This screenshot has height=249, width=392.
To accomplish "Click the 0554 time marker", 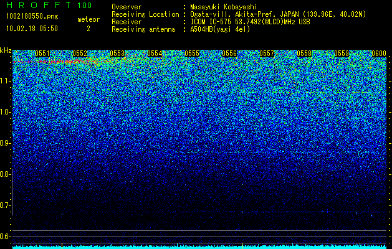I will point(155,54).
